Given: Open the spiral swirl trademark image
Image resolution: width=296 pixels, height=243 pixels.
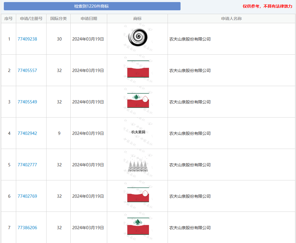Looking at the screenshot, I should (x=137, y=39).
